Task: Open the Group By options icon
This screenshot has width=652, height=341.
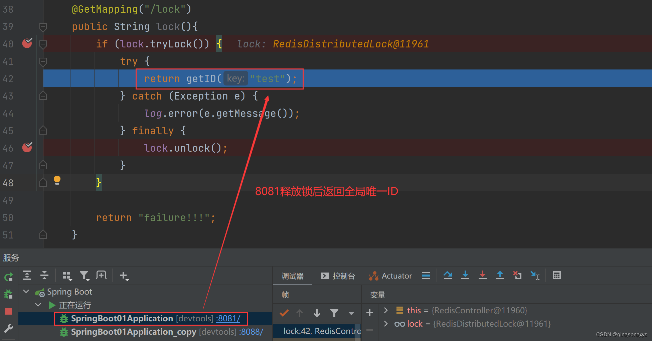Action: (x=67, y=276)
